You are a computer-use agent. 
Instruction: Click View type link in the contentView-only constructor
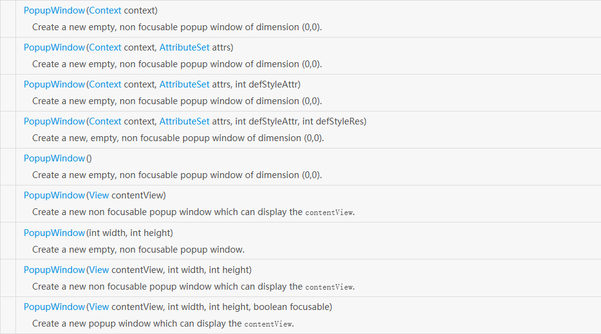[99, 195]
